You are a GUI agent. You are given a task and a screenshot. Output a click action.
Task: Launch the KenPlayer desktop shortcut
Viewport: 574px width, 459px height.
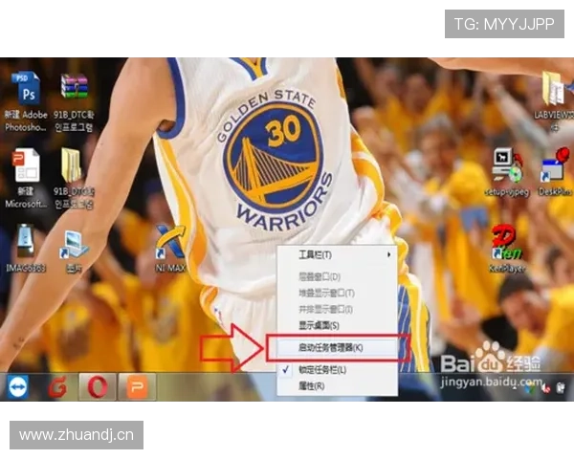tap(507, 243)
